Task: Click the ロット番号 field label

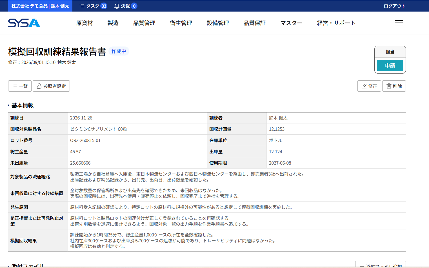Action: coord(21,140)
